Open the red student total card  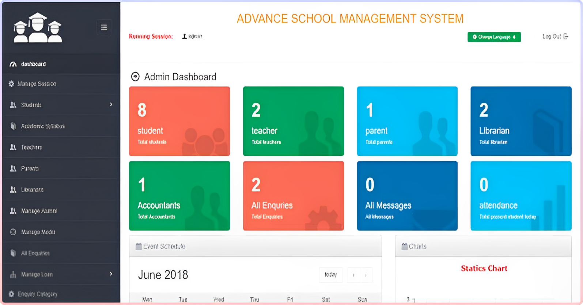pos(179,121)
